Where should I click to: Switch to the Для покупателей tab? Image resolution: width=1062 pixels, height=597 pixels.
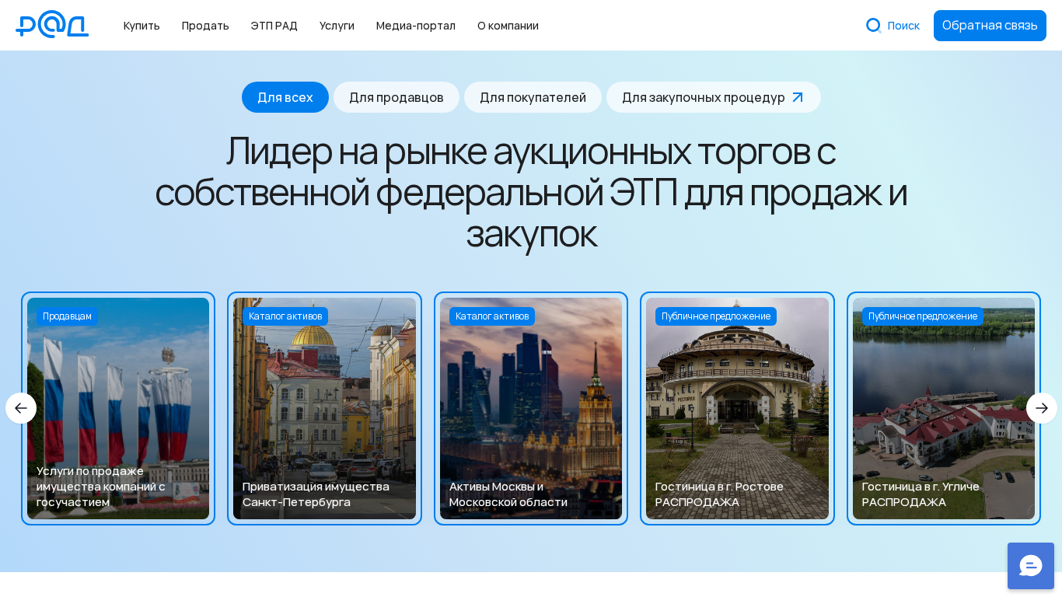point(533,97)
